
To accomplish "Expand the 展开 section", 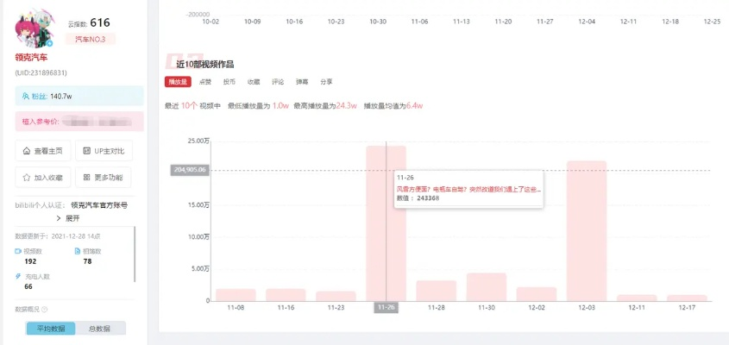I will (68, 218).
